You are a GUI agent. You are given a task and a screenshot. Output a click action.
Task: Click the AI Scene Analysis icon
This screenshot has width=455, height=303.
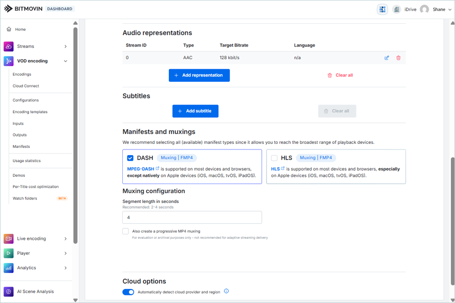tap(9, 291)
